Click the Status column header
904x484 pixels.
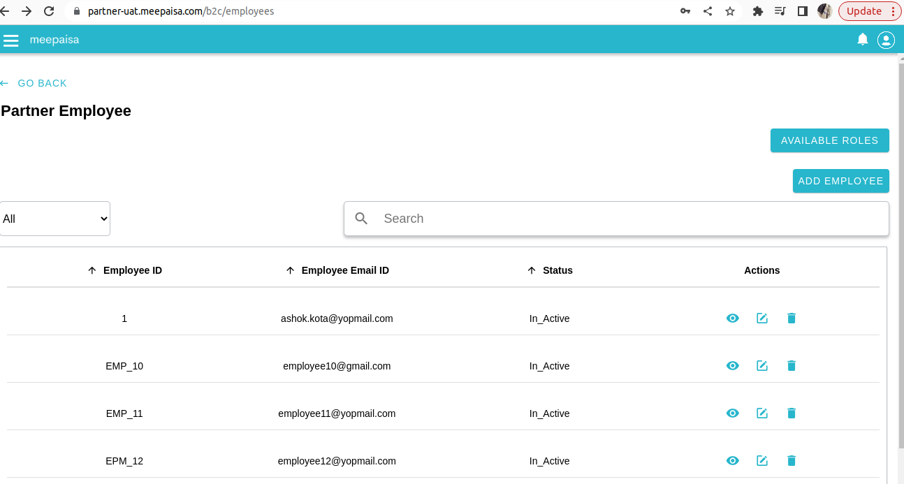pyautogui.click(x=557, y=270)
